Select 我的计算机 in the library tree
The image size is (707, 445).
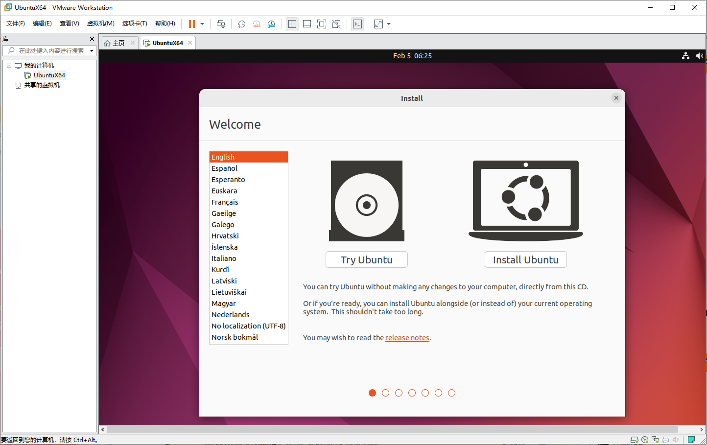(39, 66)
